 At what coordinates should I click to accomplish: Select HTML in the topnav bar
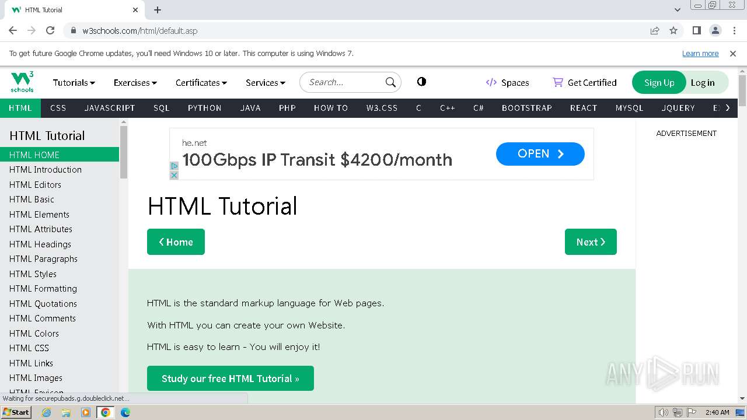pyautogui.click(x=20, y=108)
